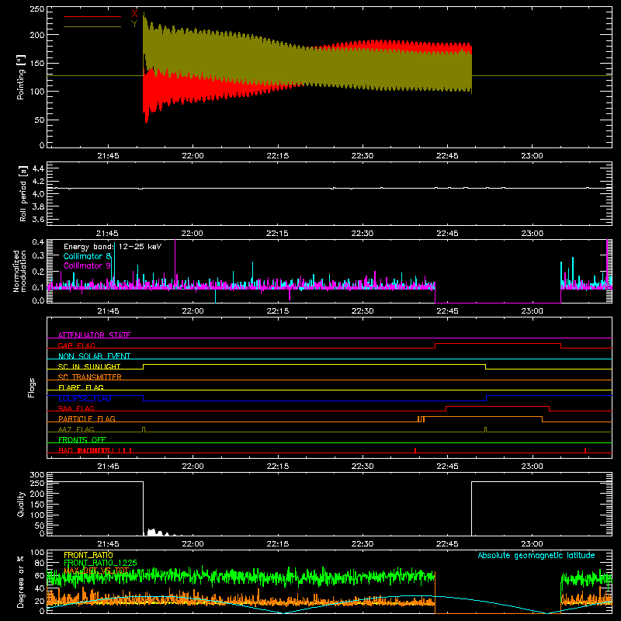
Task: Click the Flags axis title
Action: [x=32, y=387]
